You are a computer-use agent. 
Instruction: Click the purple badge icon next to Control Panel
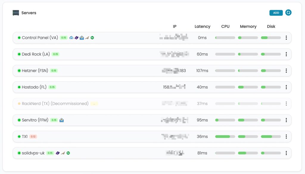click(77, 38)
